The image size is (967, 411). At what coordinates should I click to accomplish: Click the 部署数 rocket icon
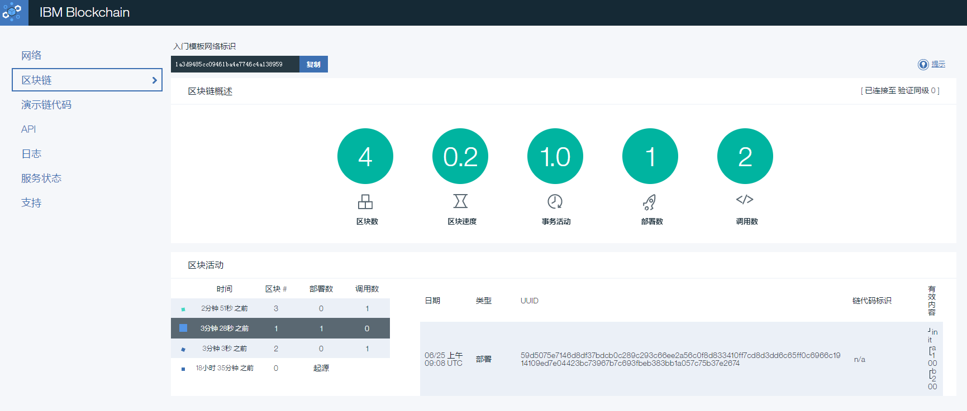coord(649,202)
